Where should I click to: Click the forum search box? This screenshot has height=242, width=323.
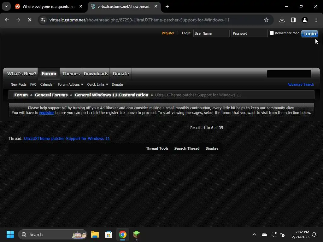[289, 74]
